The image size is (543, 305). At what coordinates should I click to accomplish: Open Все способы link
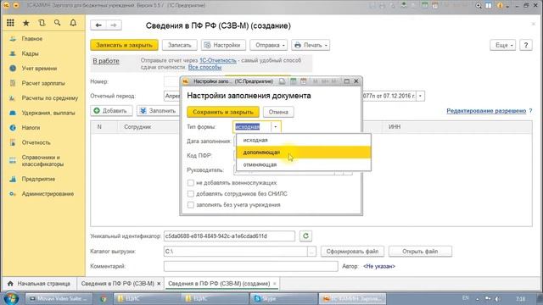(x=204, y=67)
